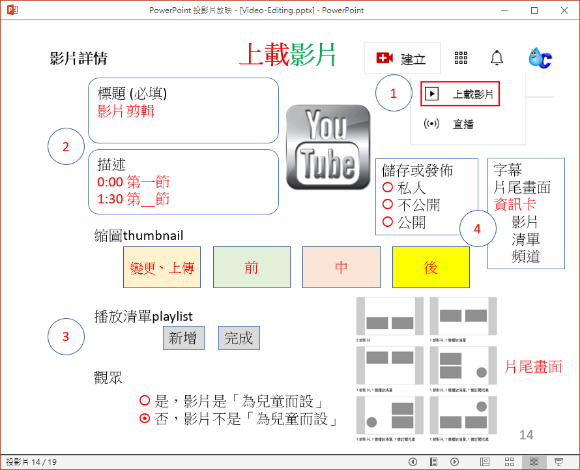This screenshot has width=580, height=470.
Task: Switch to Reading view in status bar
Action: (533, 462)
